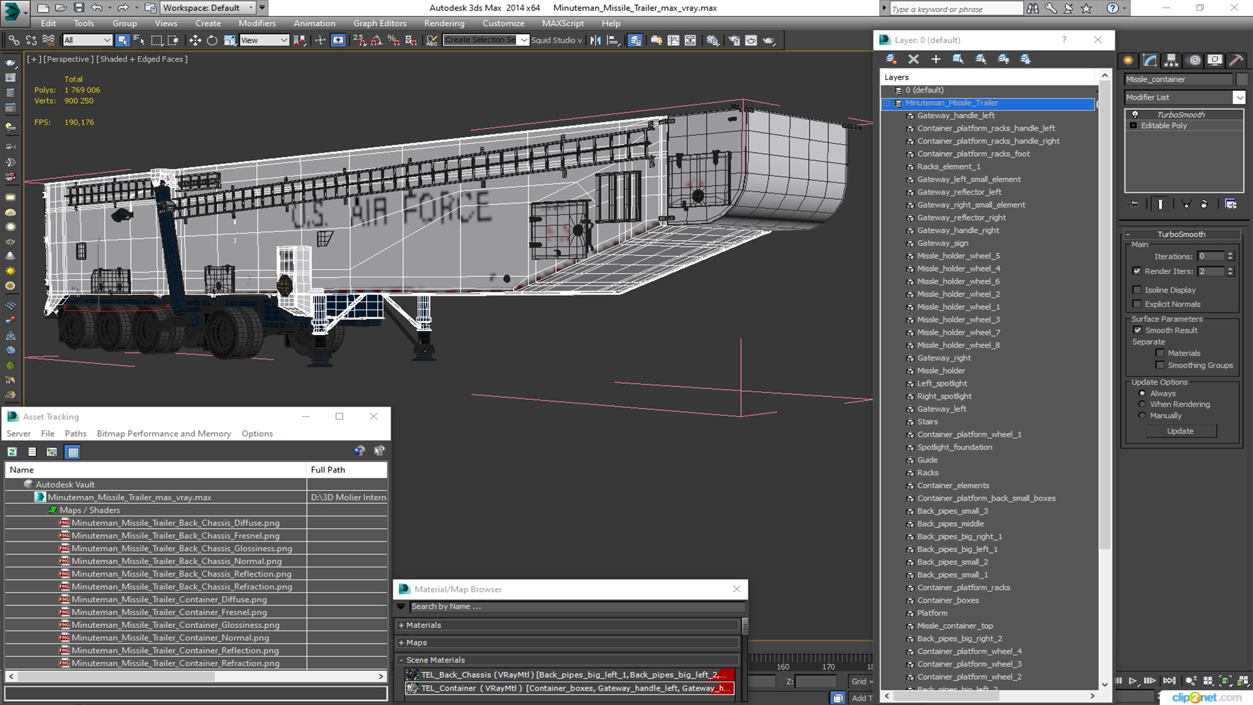1253x705 pixels.
Task: Choose the Select and Move tool
Action: [195, 40]
